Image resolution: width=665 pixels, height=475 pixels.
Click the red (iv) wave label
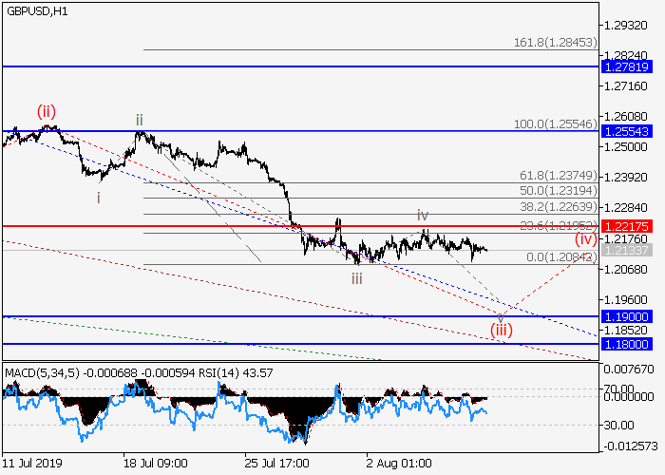(x=585, y=238)
